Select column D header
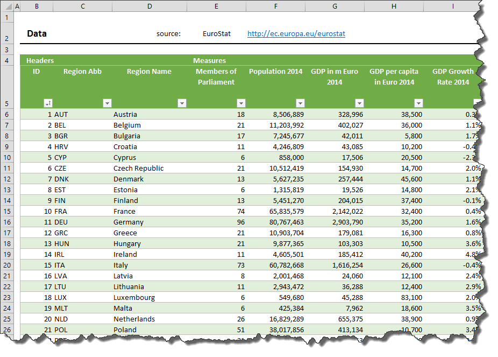Viewport: 498px width, 357px height. 150,6
